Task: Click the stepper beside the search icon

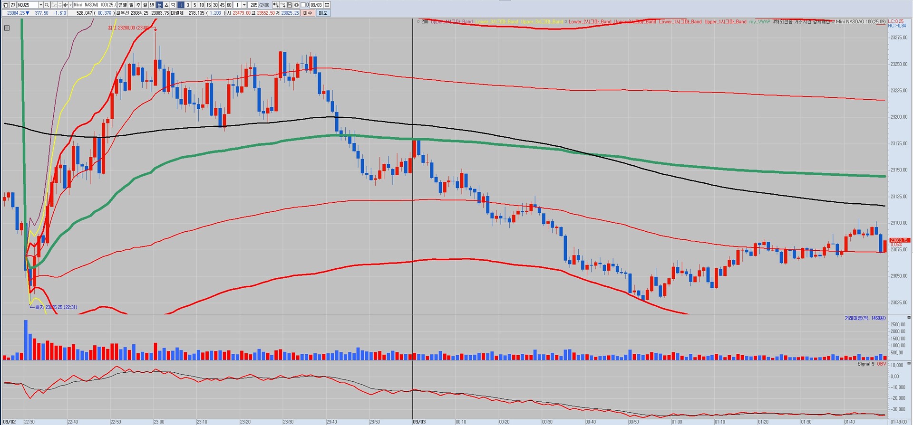Action: click(x=59, y=5)
